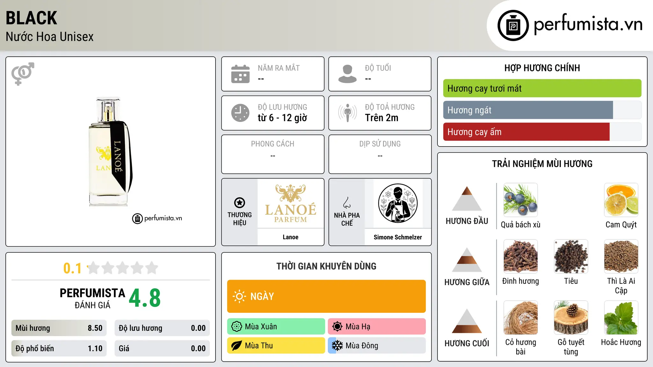Click the star badge icon above Thương hiệu
Screen dimensions: 653x367
(x=239, y=203)
